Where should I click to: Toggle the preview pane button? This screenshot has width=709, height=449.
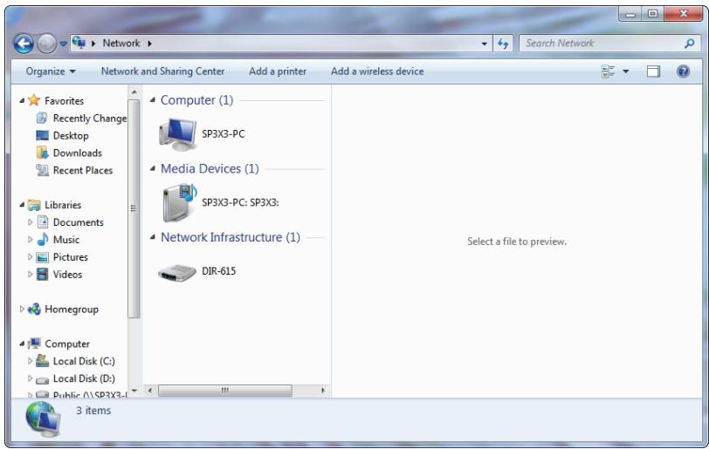[x=653, y=71]
